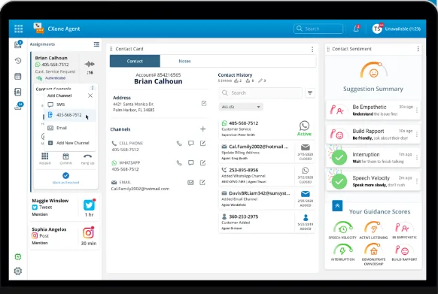Open Sophia Angelos Post assignment
The height and width of the screenshot is (294, 438).
point(64,236)
